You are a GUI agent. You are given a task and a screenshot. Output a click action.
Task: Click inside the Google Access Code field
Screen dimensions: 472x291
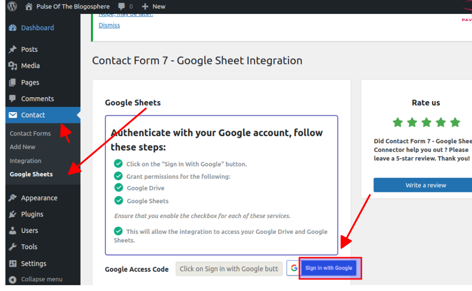[229, 268]
